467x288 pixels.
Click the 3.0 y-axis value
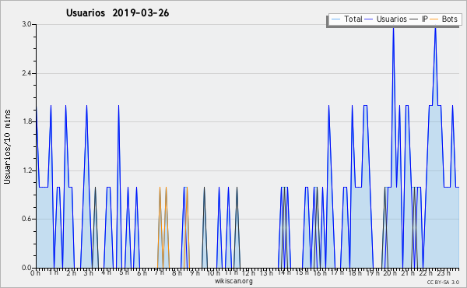coord(26,24)
